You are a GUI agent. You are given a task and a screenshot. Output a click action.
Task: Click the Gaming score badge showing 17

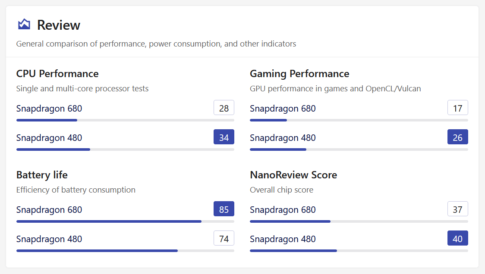[458, 108]
